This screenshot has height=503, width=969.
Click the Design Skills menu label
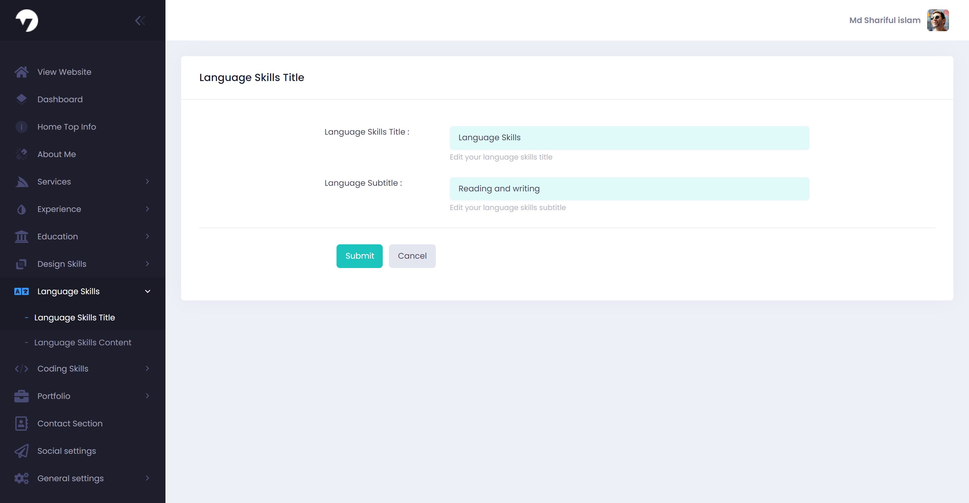62,264
